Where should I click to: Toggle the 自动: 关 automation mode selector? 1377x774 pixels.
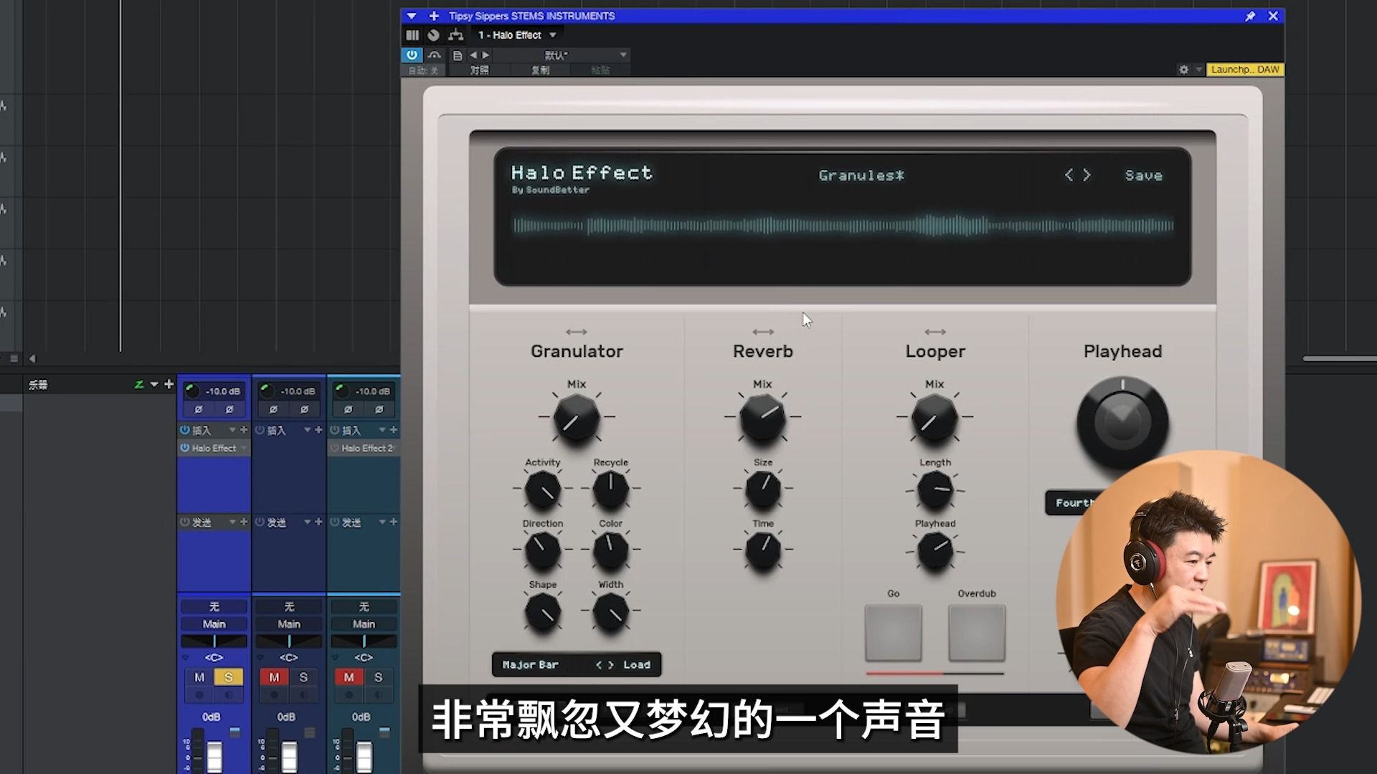click(423, 70)
